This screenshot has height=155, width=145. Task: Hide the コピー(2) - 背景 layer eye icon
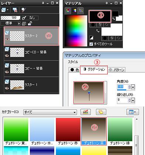click(x=7, y=56)
